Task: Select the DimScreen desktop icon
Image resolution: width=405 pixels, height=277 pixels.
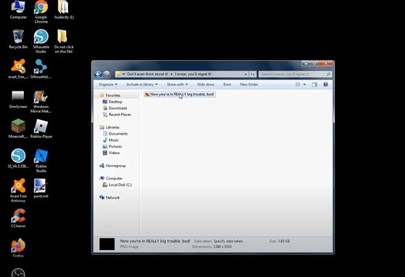Action: 18,99
